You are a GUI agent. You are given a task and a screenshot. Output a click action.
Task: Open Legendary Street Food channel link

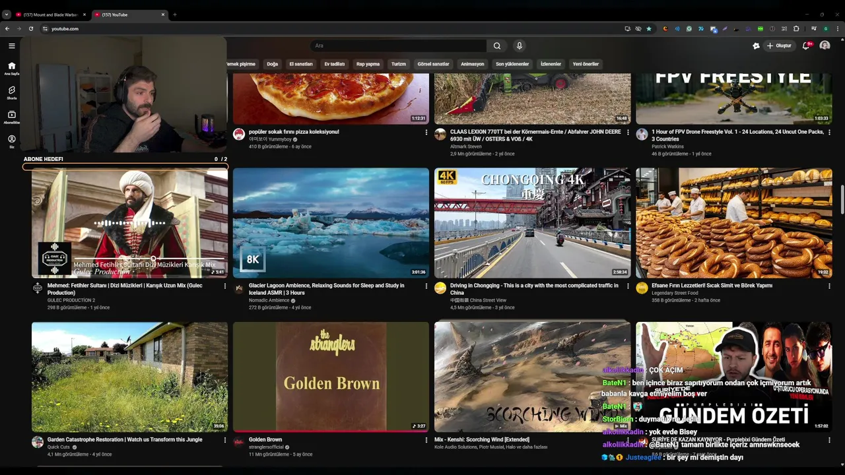point(675,293)
